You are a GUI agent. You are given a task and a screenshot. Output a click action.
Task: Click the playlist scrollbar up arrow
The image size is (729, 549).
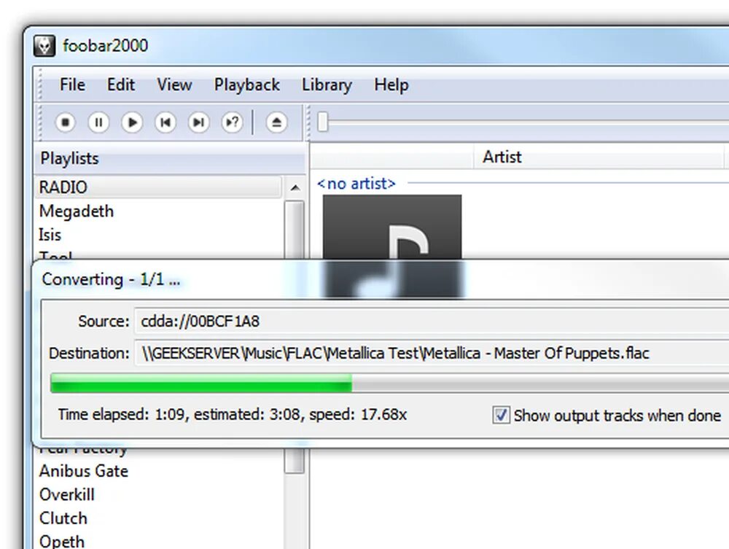click(x=295, y=188)
